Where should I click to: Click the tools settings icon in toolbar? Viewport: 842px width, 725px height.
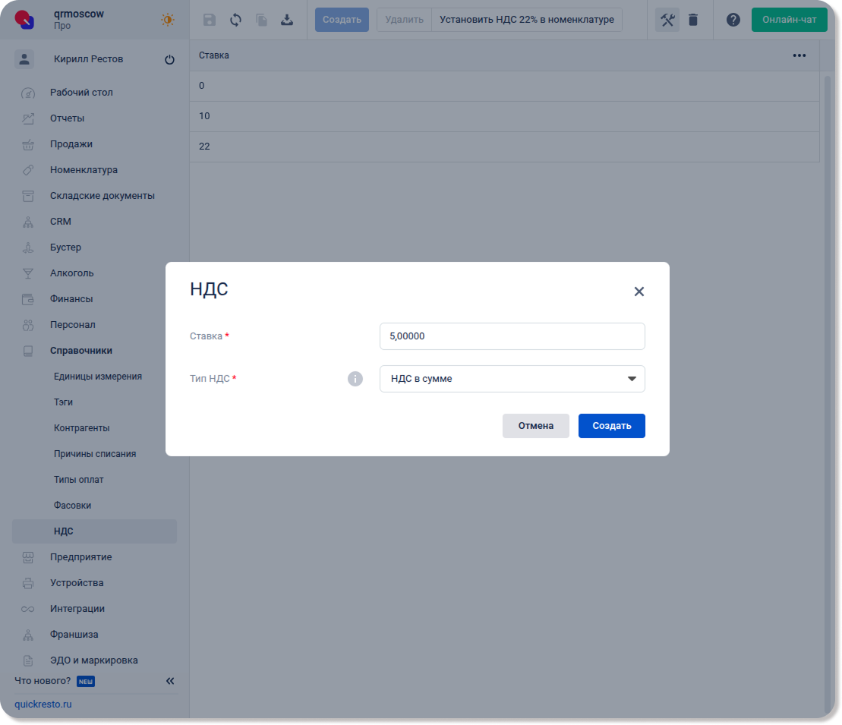tap(667, 20)
